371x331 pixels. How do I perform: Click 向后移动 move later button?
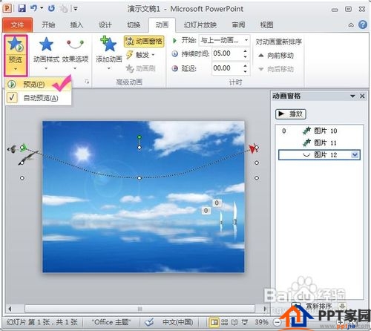(x=276, y=69)
